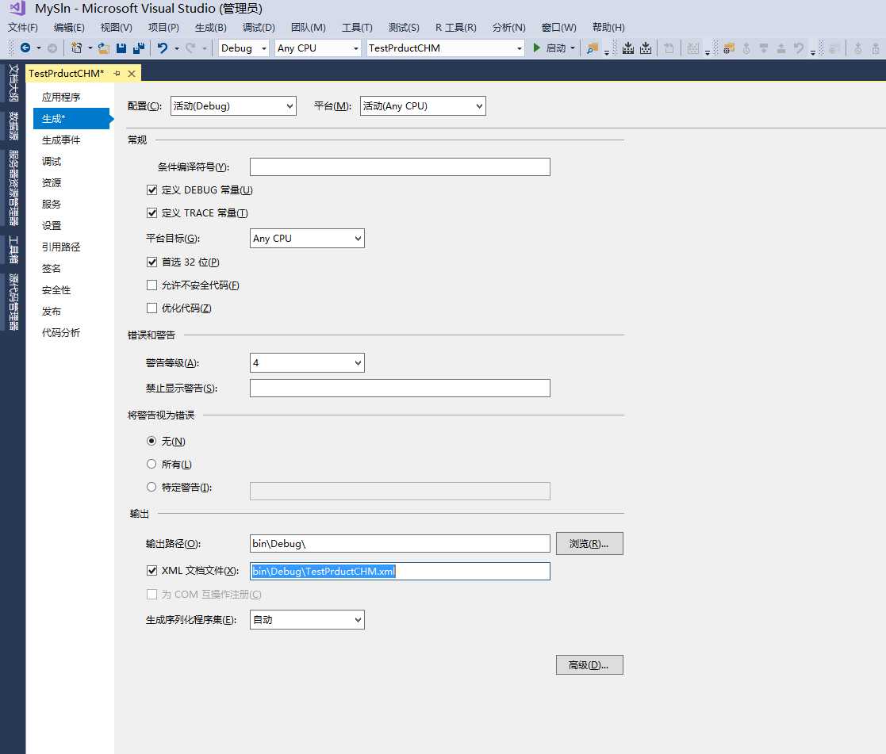Toggle 定义 TRACE 常量 checkbox
The width and height of the screenshot is (886, 754).
(x=152, y=213)
